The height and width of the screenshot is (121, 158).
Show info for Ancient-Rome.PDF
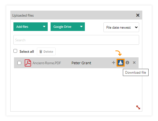(127, 63)
